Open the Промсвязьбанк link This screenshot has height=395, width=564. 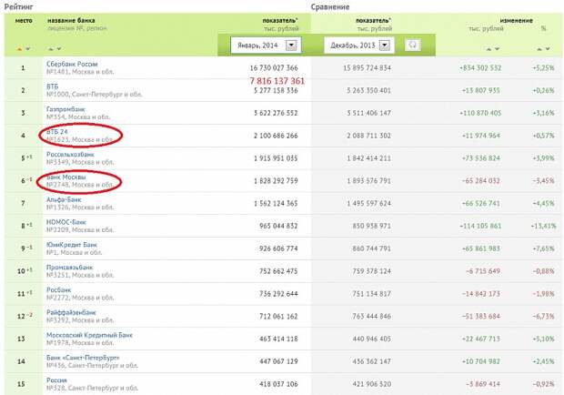[69, 268]
